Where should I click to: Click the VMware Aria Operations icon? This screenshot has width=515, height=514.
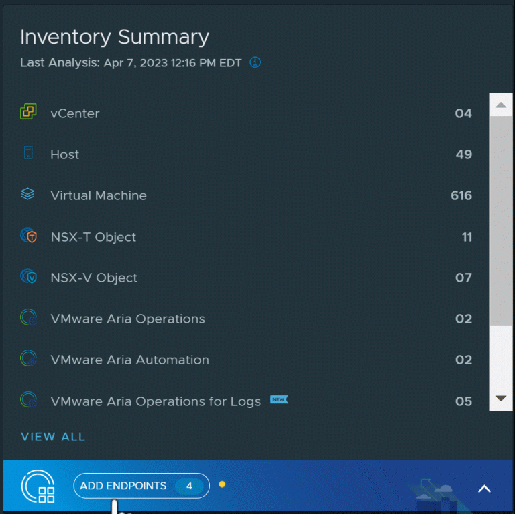point(28,318)
